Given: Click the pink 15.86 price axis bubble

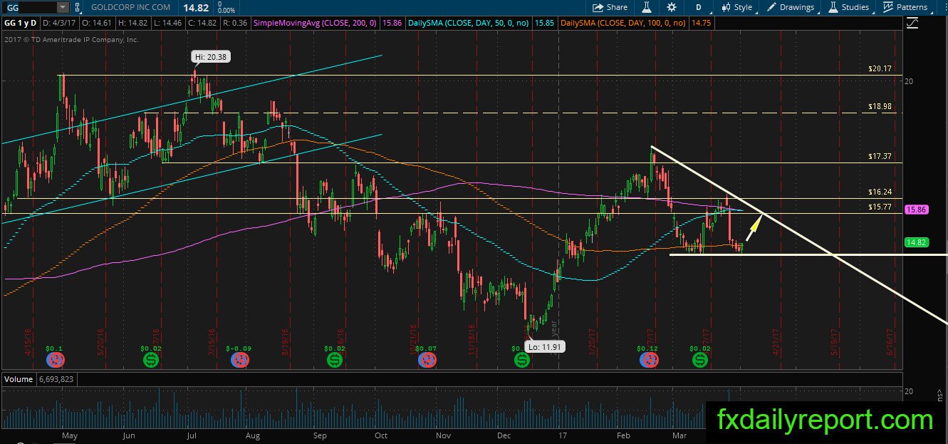Looking at the screenshot, I should click(915, 210).
